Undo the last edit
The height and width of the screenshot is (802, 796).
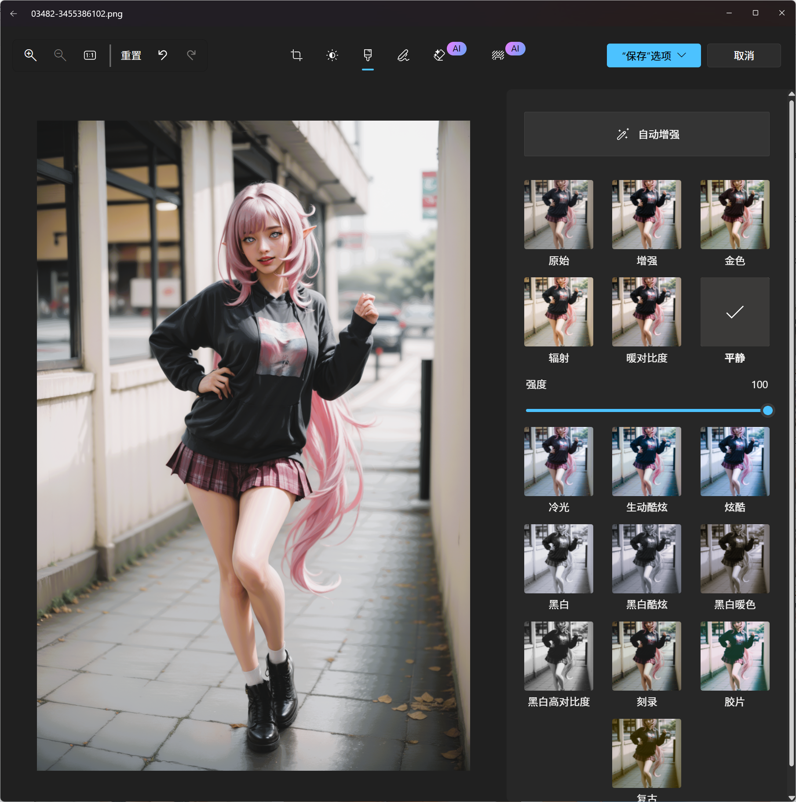pos(163,55)
